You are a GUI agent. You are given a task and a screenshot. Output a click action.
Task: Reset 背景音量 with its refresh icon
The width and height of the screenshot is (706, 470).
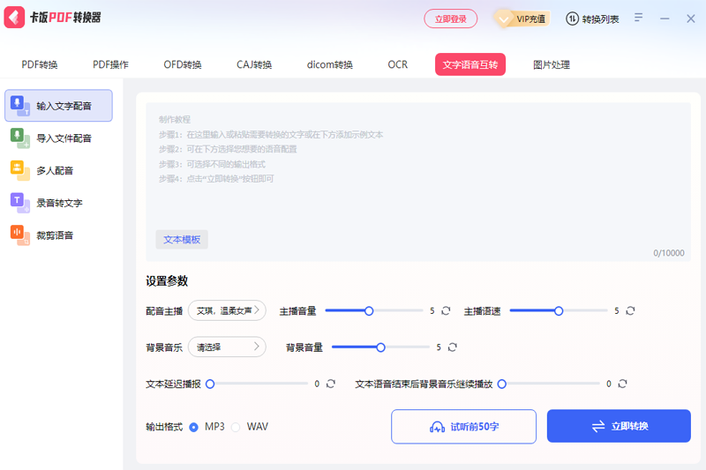[453, 347]
